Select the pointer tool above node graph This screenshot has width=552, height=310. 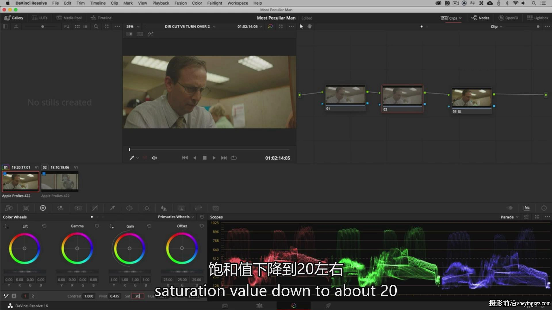pos(301,26)
